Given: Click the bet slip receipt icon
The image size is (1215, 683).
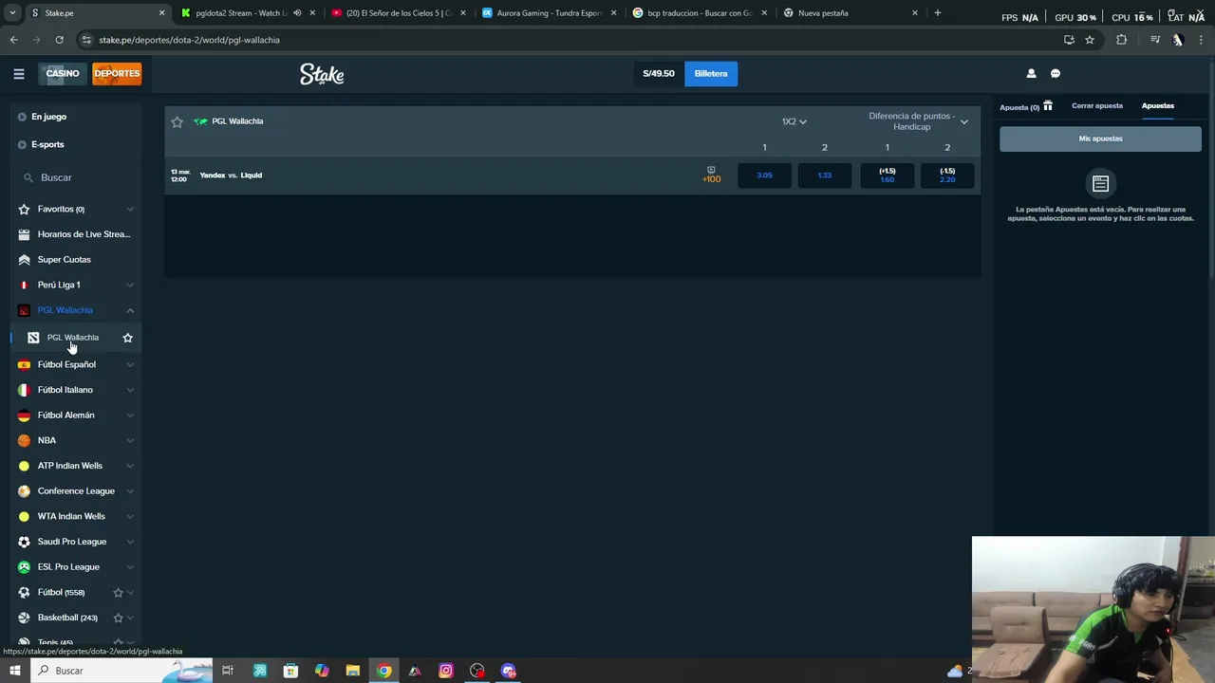Looking at the screenshot, I should click(x=1100, y=183).
